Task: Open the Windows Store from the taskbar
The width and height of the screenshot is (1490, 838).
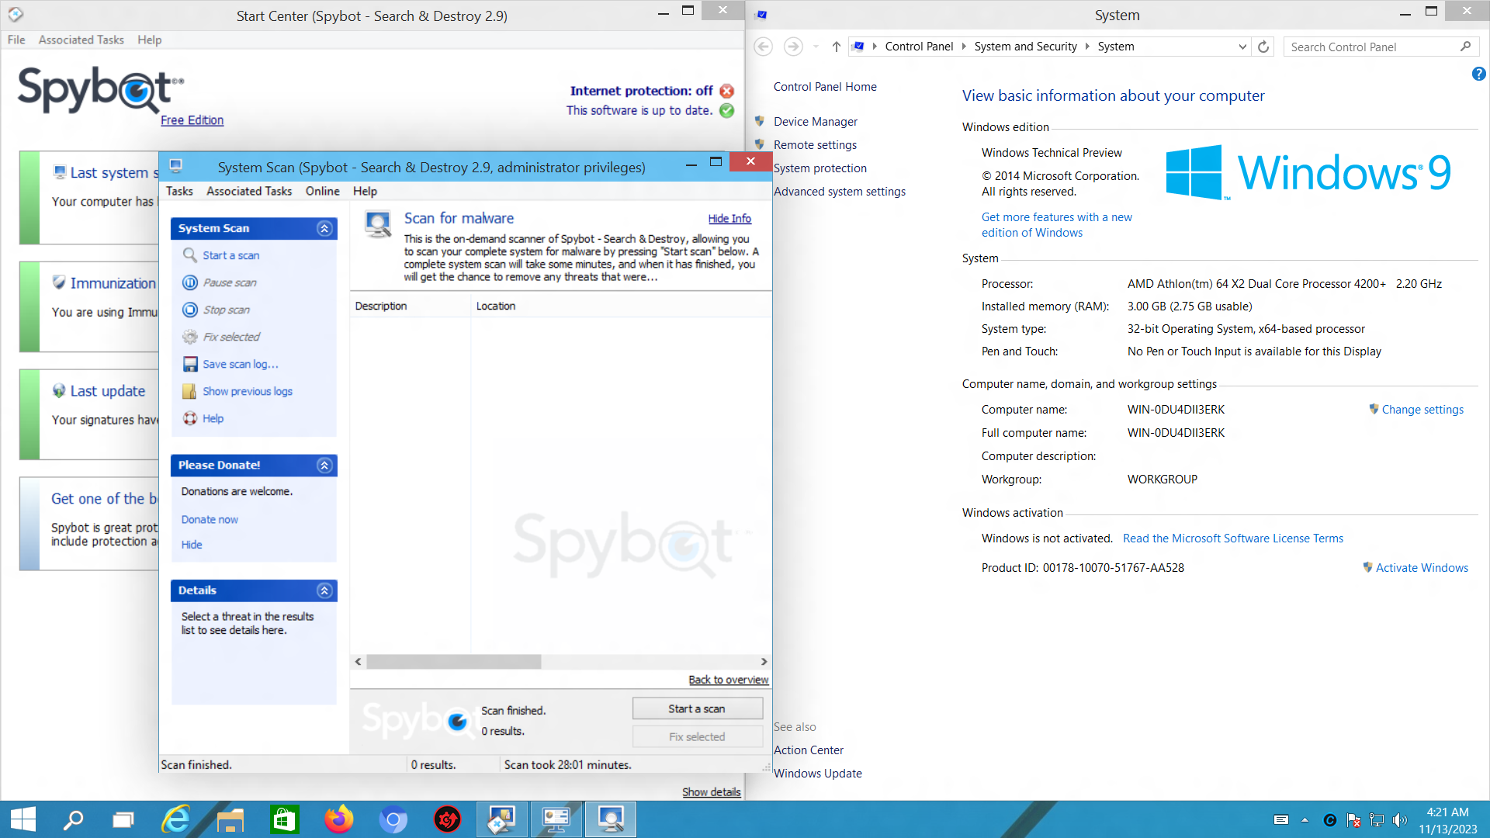Action: coord(285,819)
